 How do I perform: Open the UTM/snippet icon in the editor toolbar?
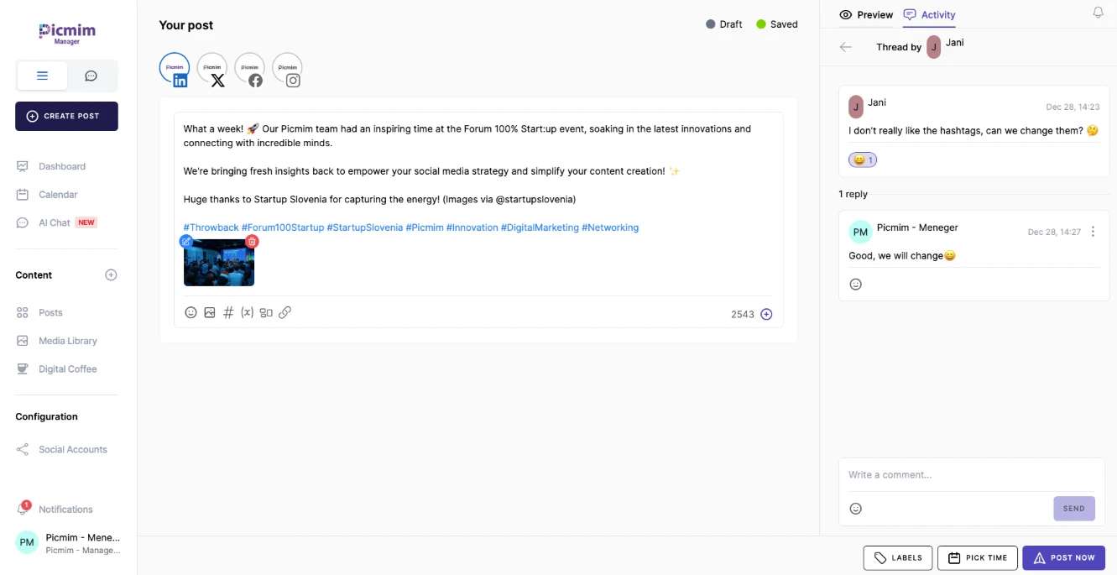click(266, 311)
